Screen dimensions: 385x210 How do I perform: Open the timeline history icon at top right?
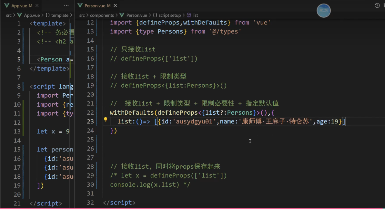coord(377,5)
